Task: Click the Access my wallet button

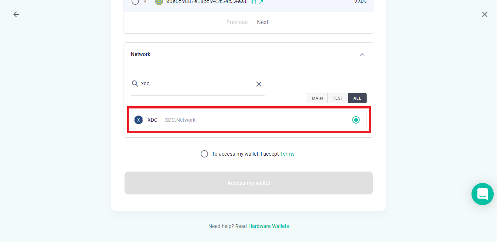Action: pos(249,183)
